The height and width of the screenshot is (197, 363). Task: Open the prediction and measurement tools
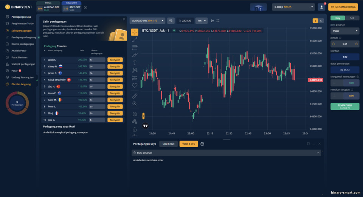(x=135, y=78)
